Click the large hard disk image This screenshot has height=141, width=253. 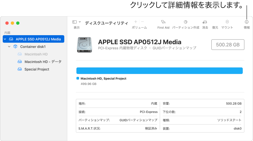coord(85,45)
